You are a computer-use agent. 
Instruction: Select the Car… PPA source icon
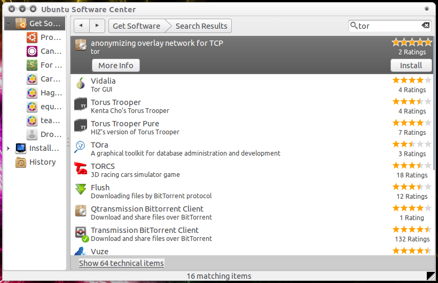point(32,79)
